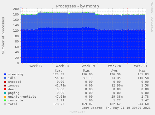Click idle current value 54.13
Viewport: 155px width, 115px height.
pos(60,78)
